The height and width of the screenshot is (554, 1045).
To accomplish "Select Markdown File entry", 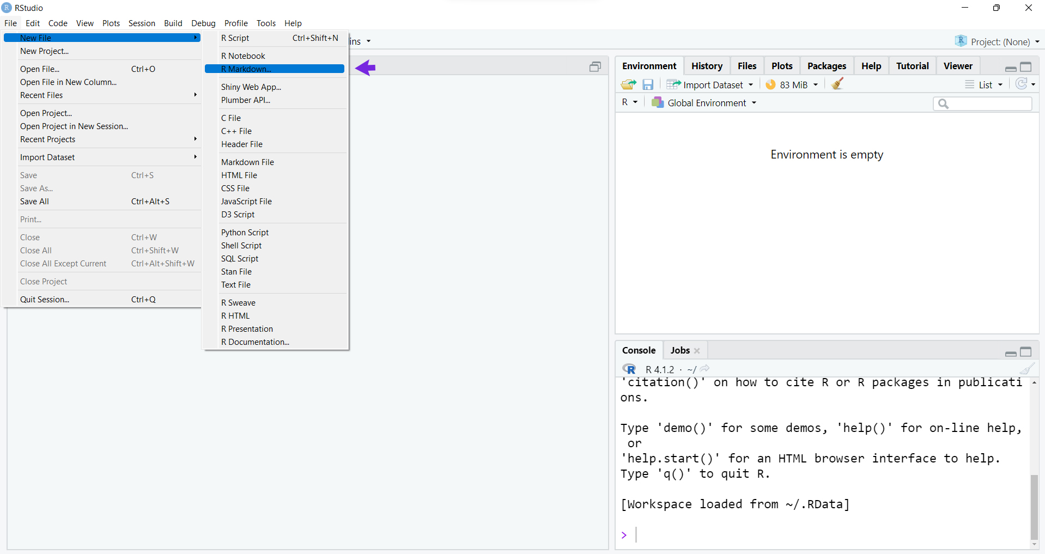I will click(x=275, y=162).
